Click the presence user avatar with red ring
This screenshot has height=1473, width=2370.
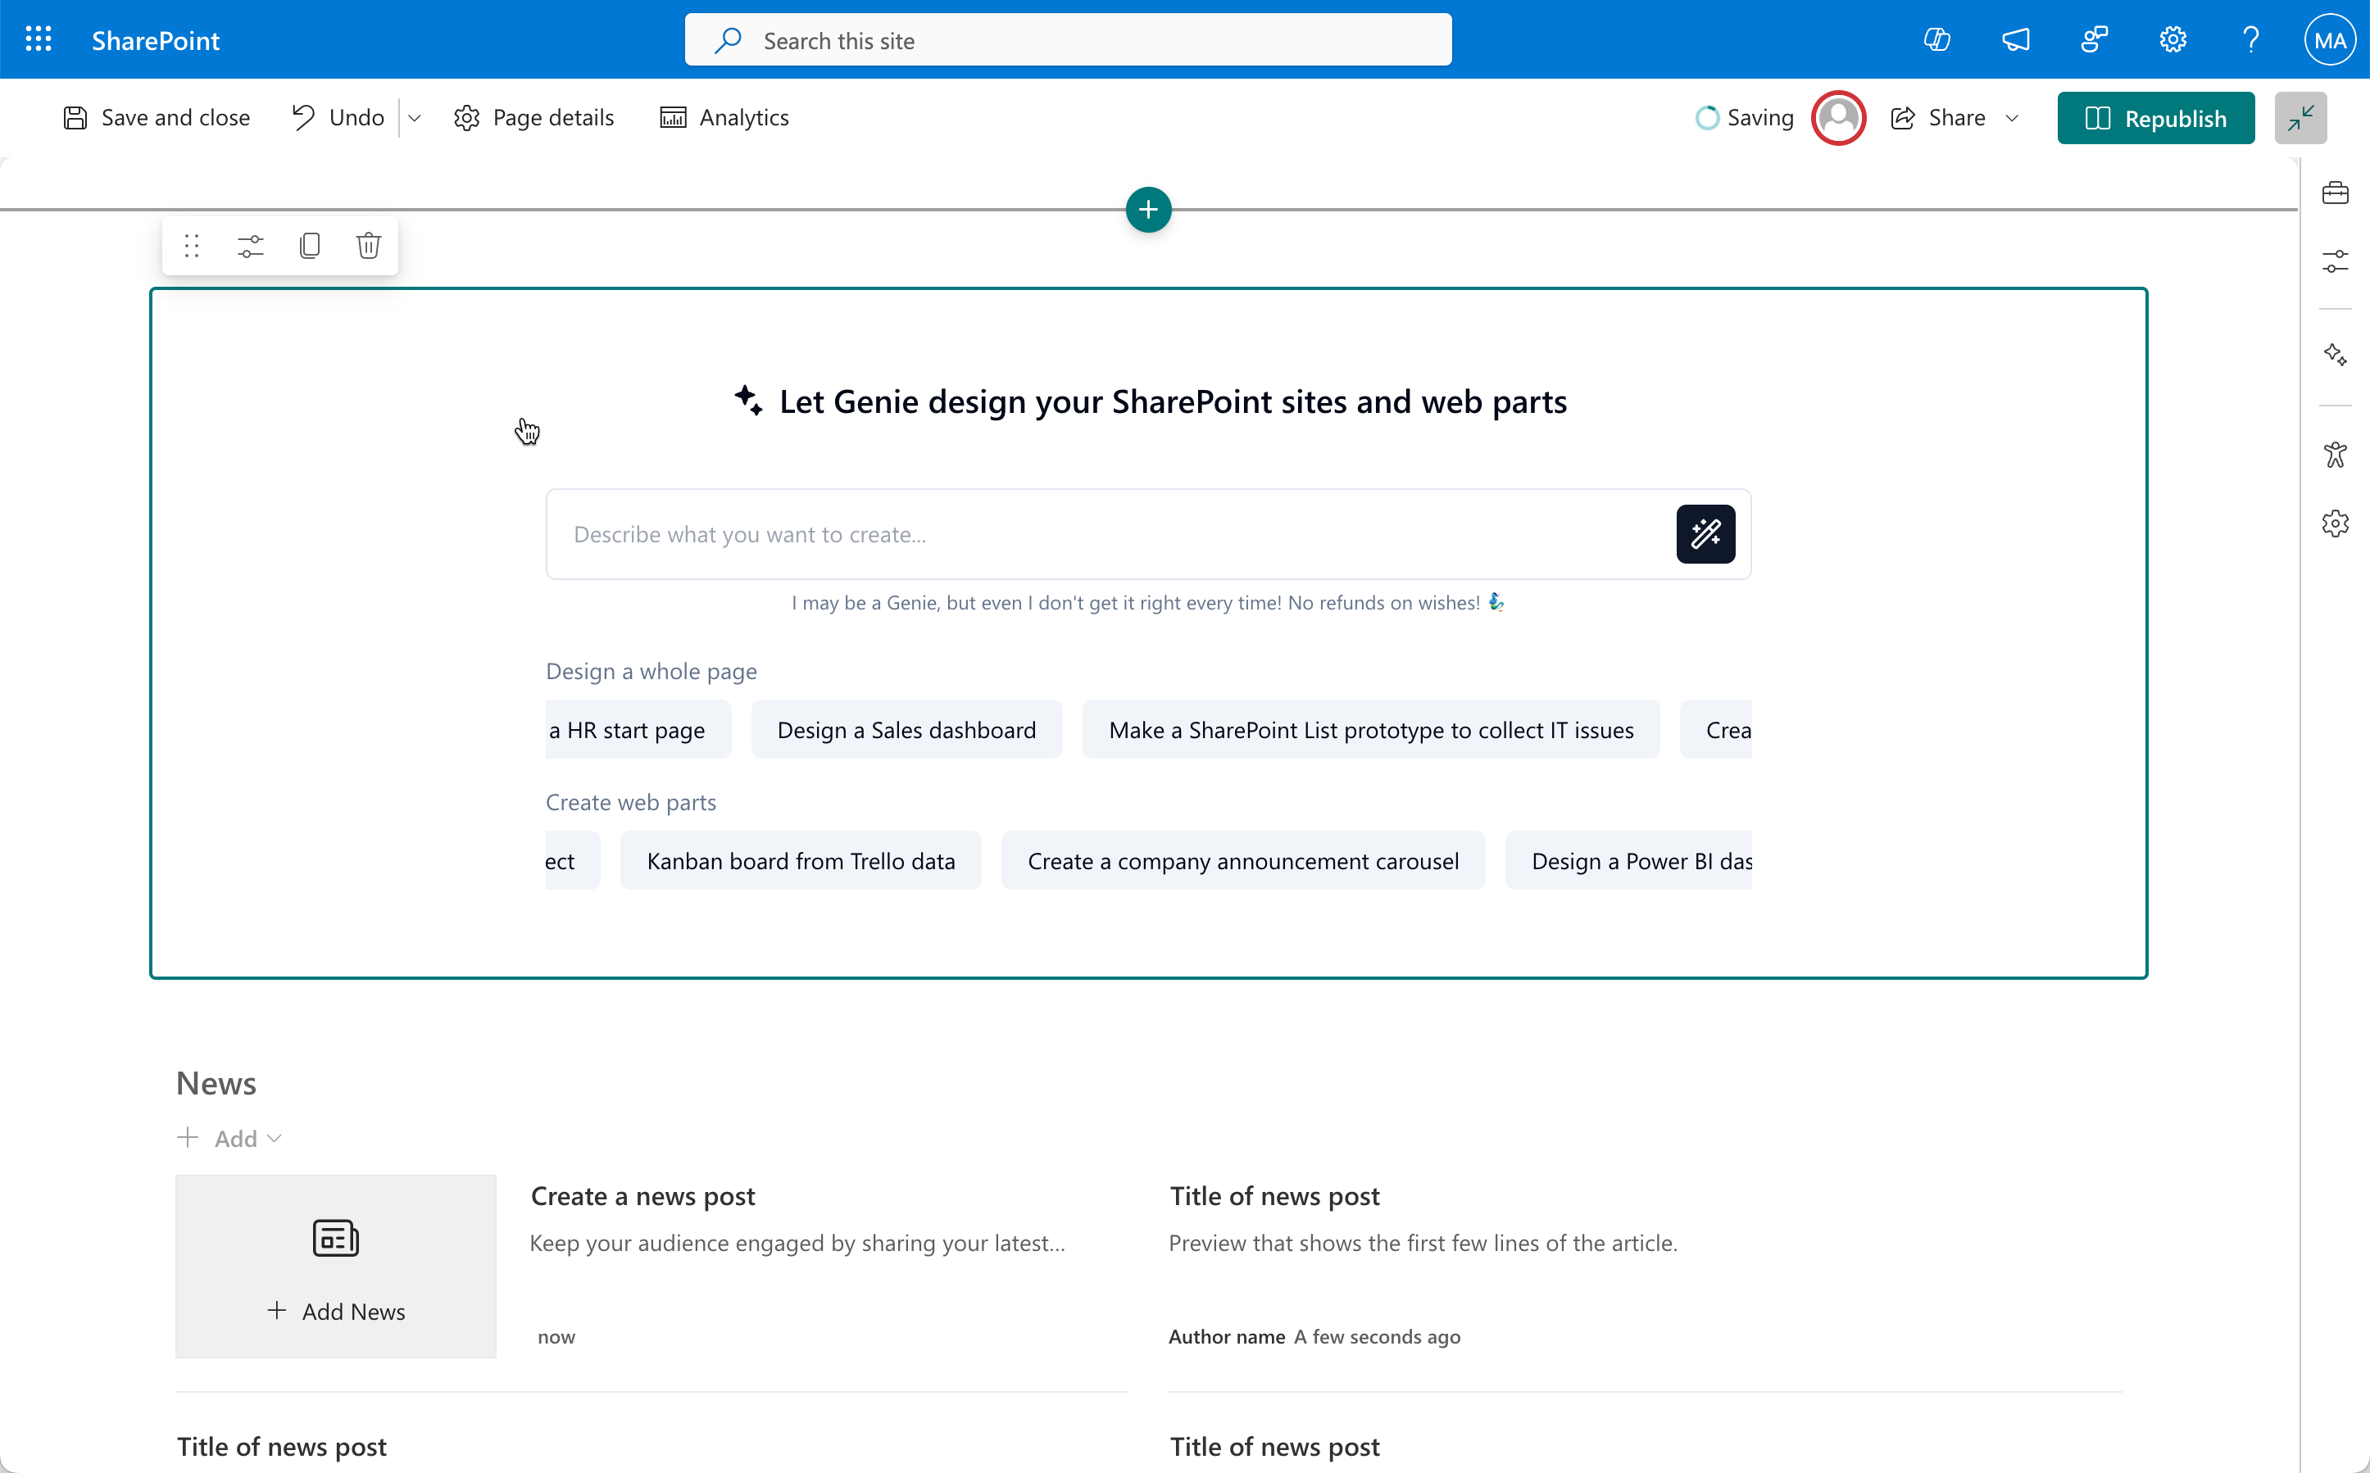pos(1839,118)
